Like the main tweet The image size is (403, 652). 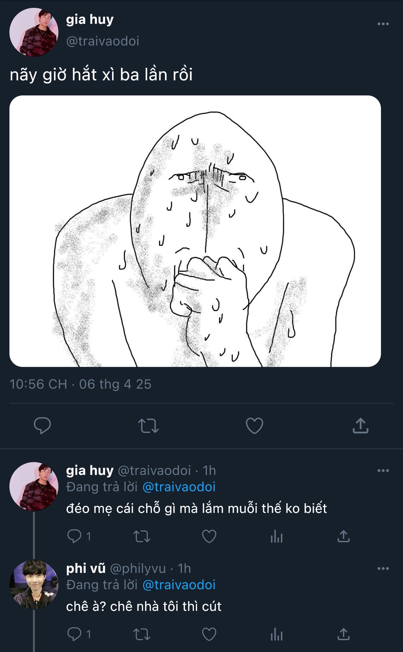pos(254,425)
